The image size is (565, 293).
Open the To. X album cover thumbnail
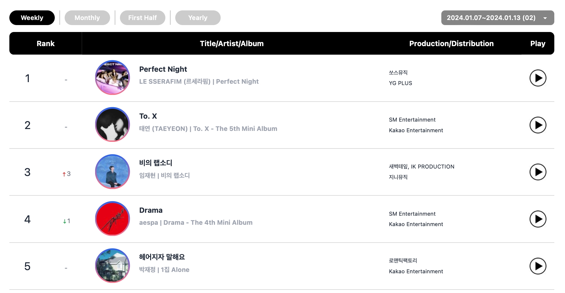click(x=112, y=125)
